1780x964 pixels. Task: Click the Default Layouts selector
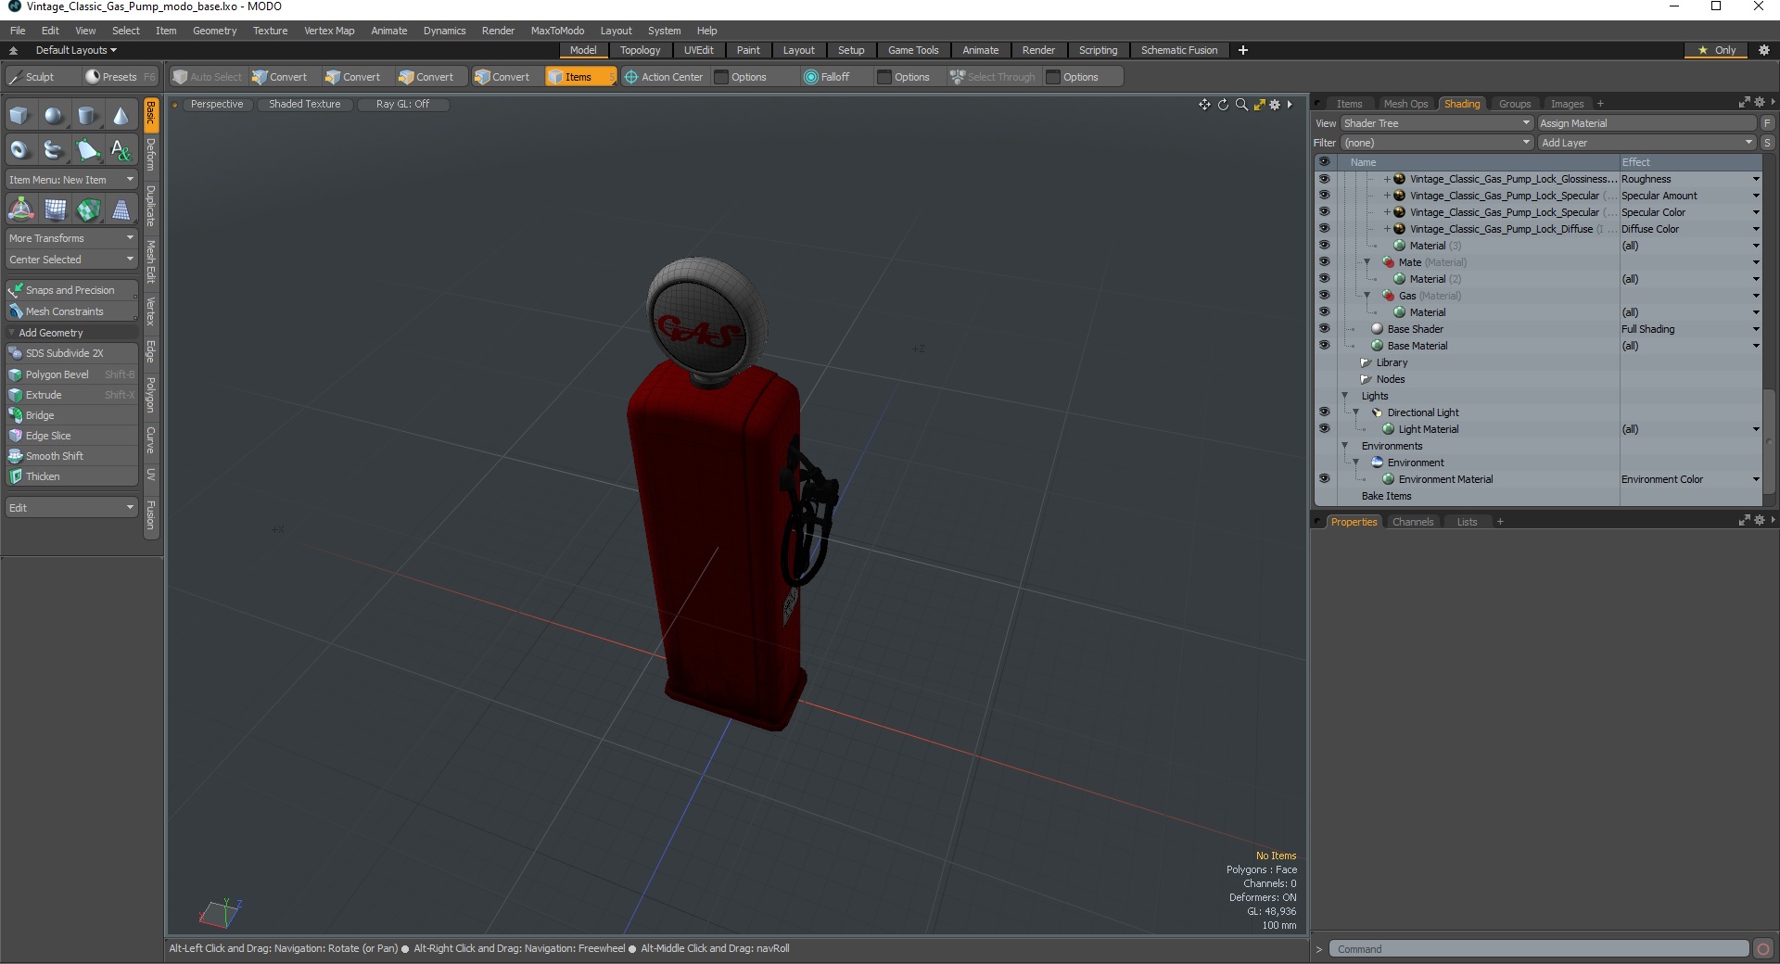point(75,50)
